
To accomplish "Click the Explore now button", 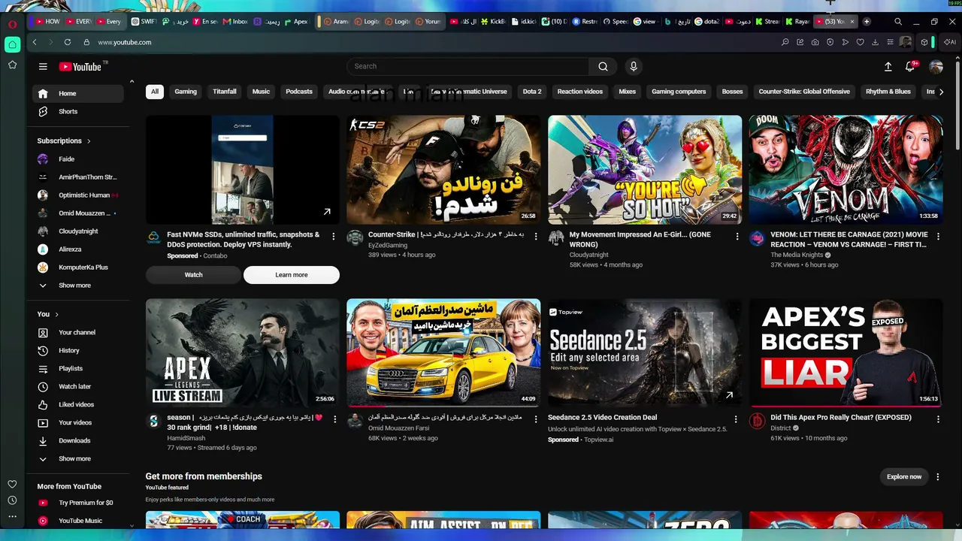I will (x=904, y=476).
